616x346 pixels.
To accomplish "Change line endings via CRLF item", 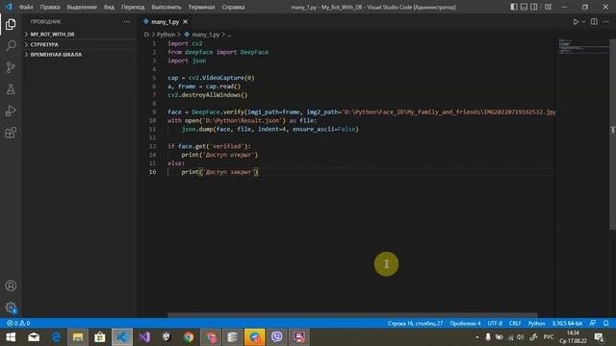I will coord(515,323).
